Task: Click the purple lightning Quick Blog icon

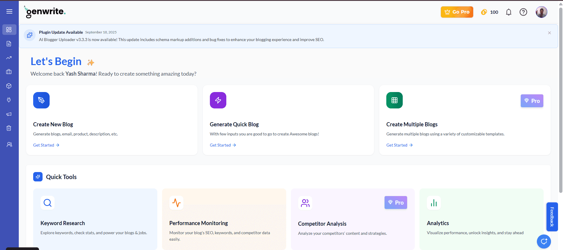Action: click(x=218, y=100)
